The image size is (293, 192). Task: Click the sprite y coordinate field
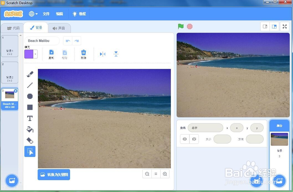click(257, 128)
